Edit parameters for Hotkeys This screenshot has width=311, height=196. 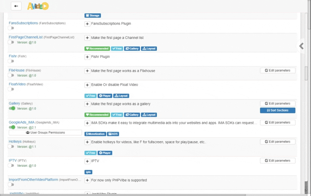(x=278, y=141)
